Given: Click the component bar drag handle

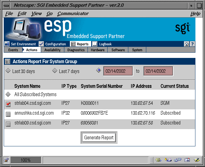Looking at the screenshot, I should (x=152, y=160).
